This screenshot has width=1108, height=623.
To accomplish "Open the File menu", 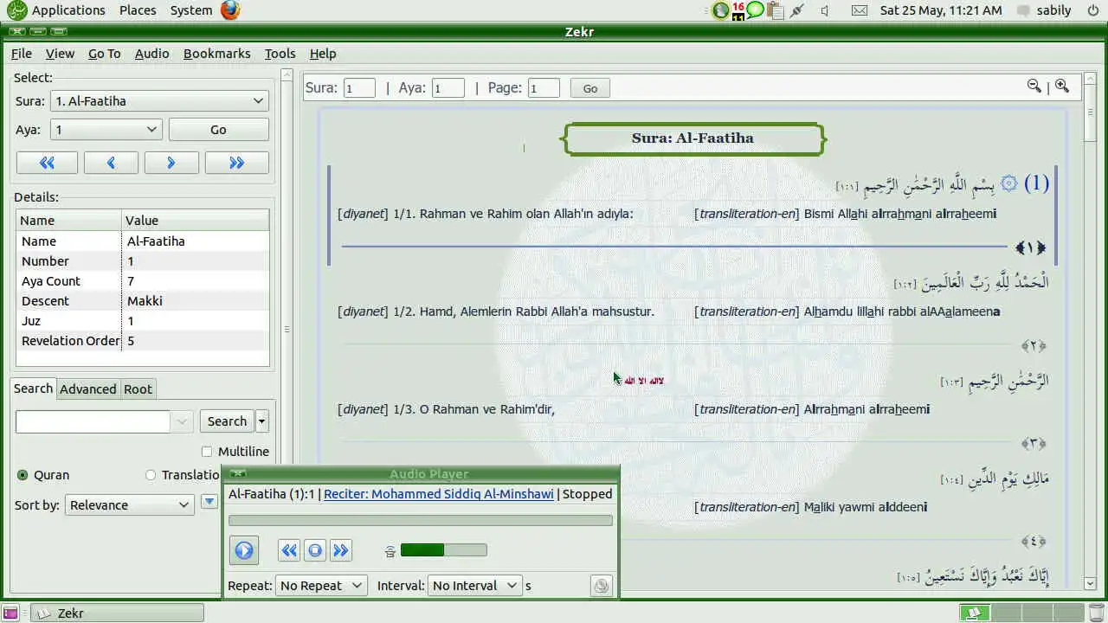I will (22, 54).
